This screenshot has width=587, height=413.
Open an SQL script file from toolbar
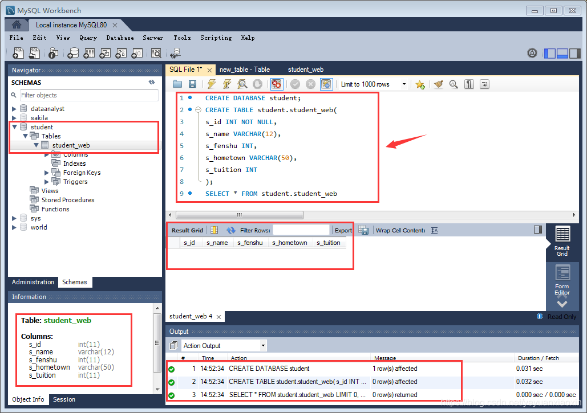(x=34, y=53)
